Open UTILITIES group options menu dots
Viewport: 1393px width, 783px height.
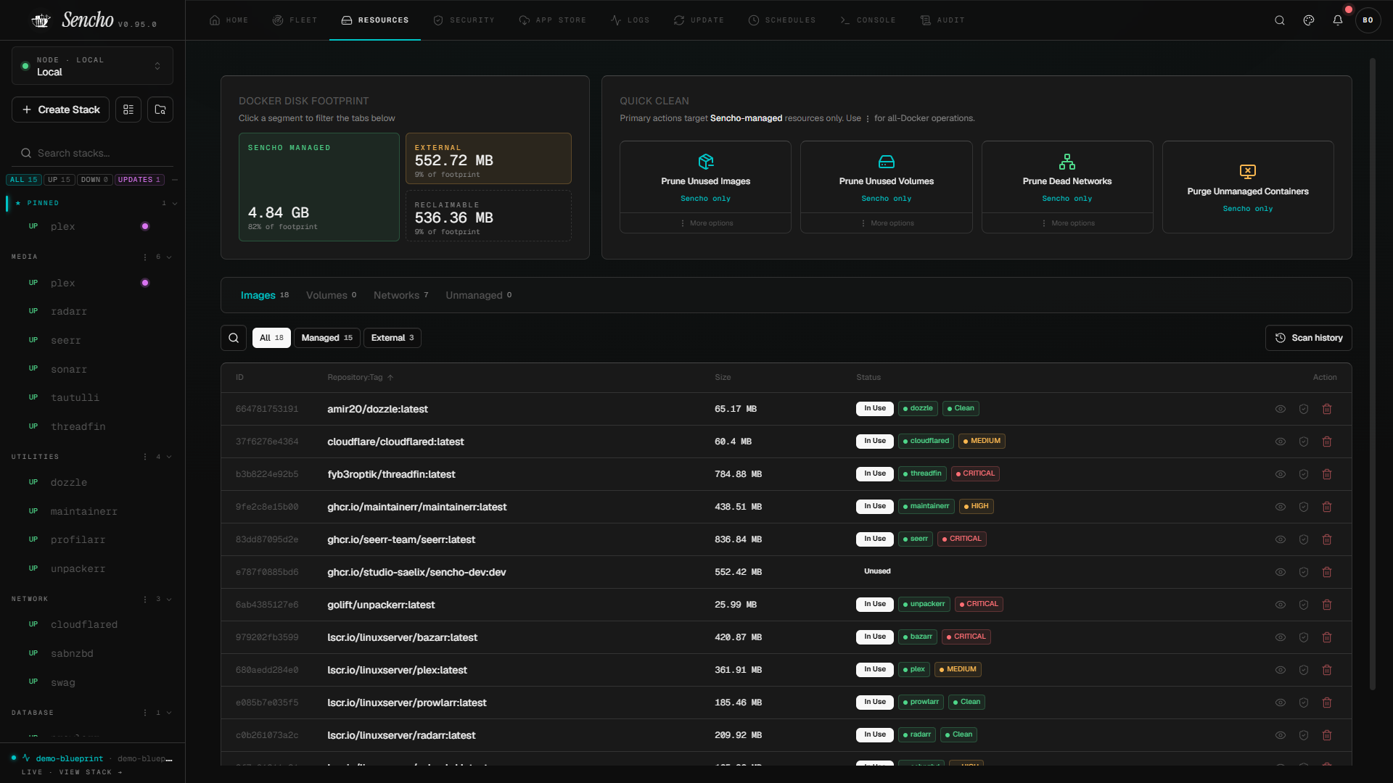145,457
